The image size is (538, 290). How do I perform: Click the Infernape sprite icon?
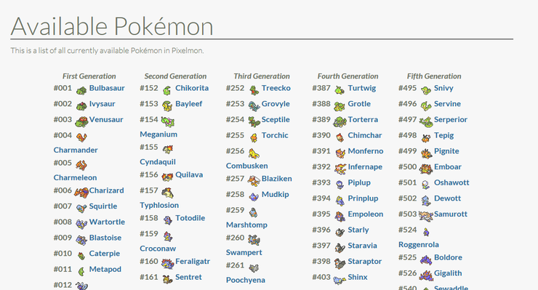(x=340, y=169)
